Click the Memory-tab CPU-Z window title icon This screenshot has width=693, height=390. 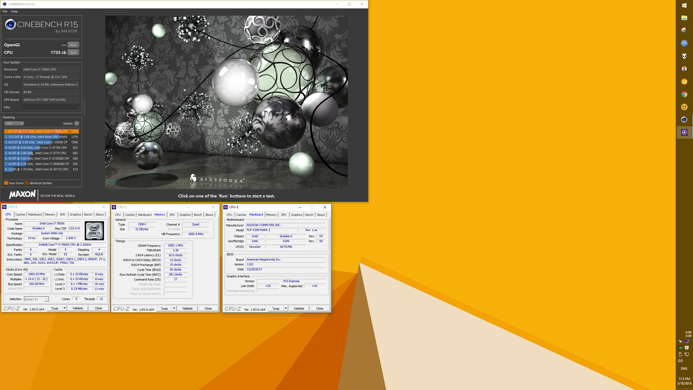coord(114,207)
